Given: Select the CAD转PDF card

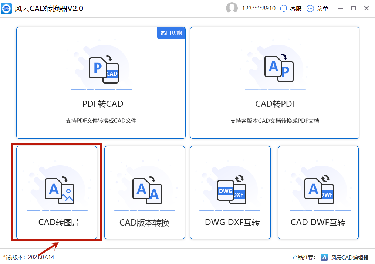Looking at the screenshot, I should click(274, 83).
